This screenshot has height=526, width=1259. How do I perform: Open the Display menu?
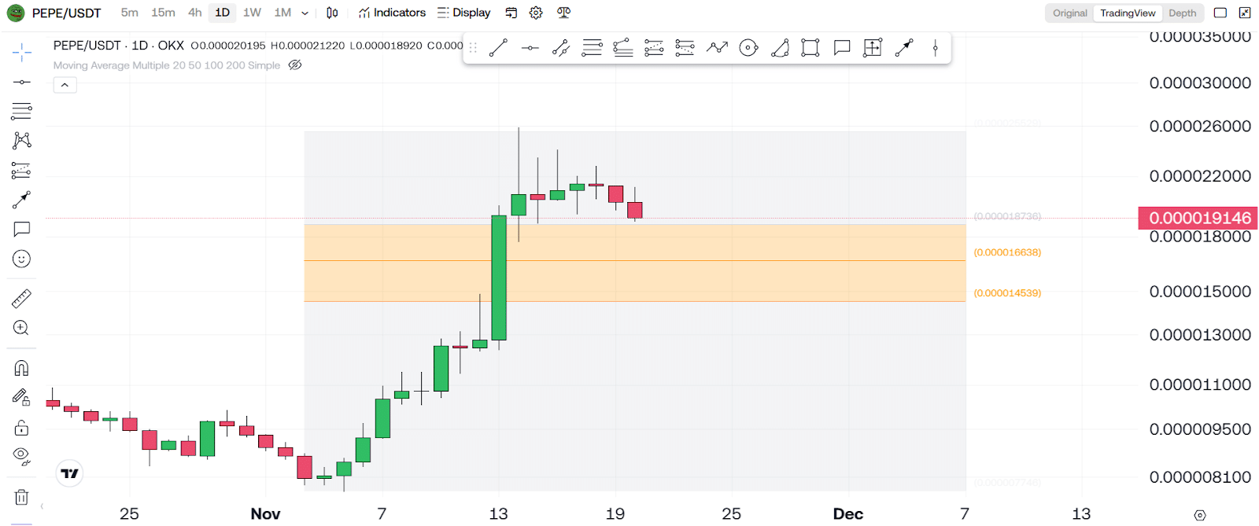[x=464, y=13]
